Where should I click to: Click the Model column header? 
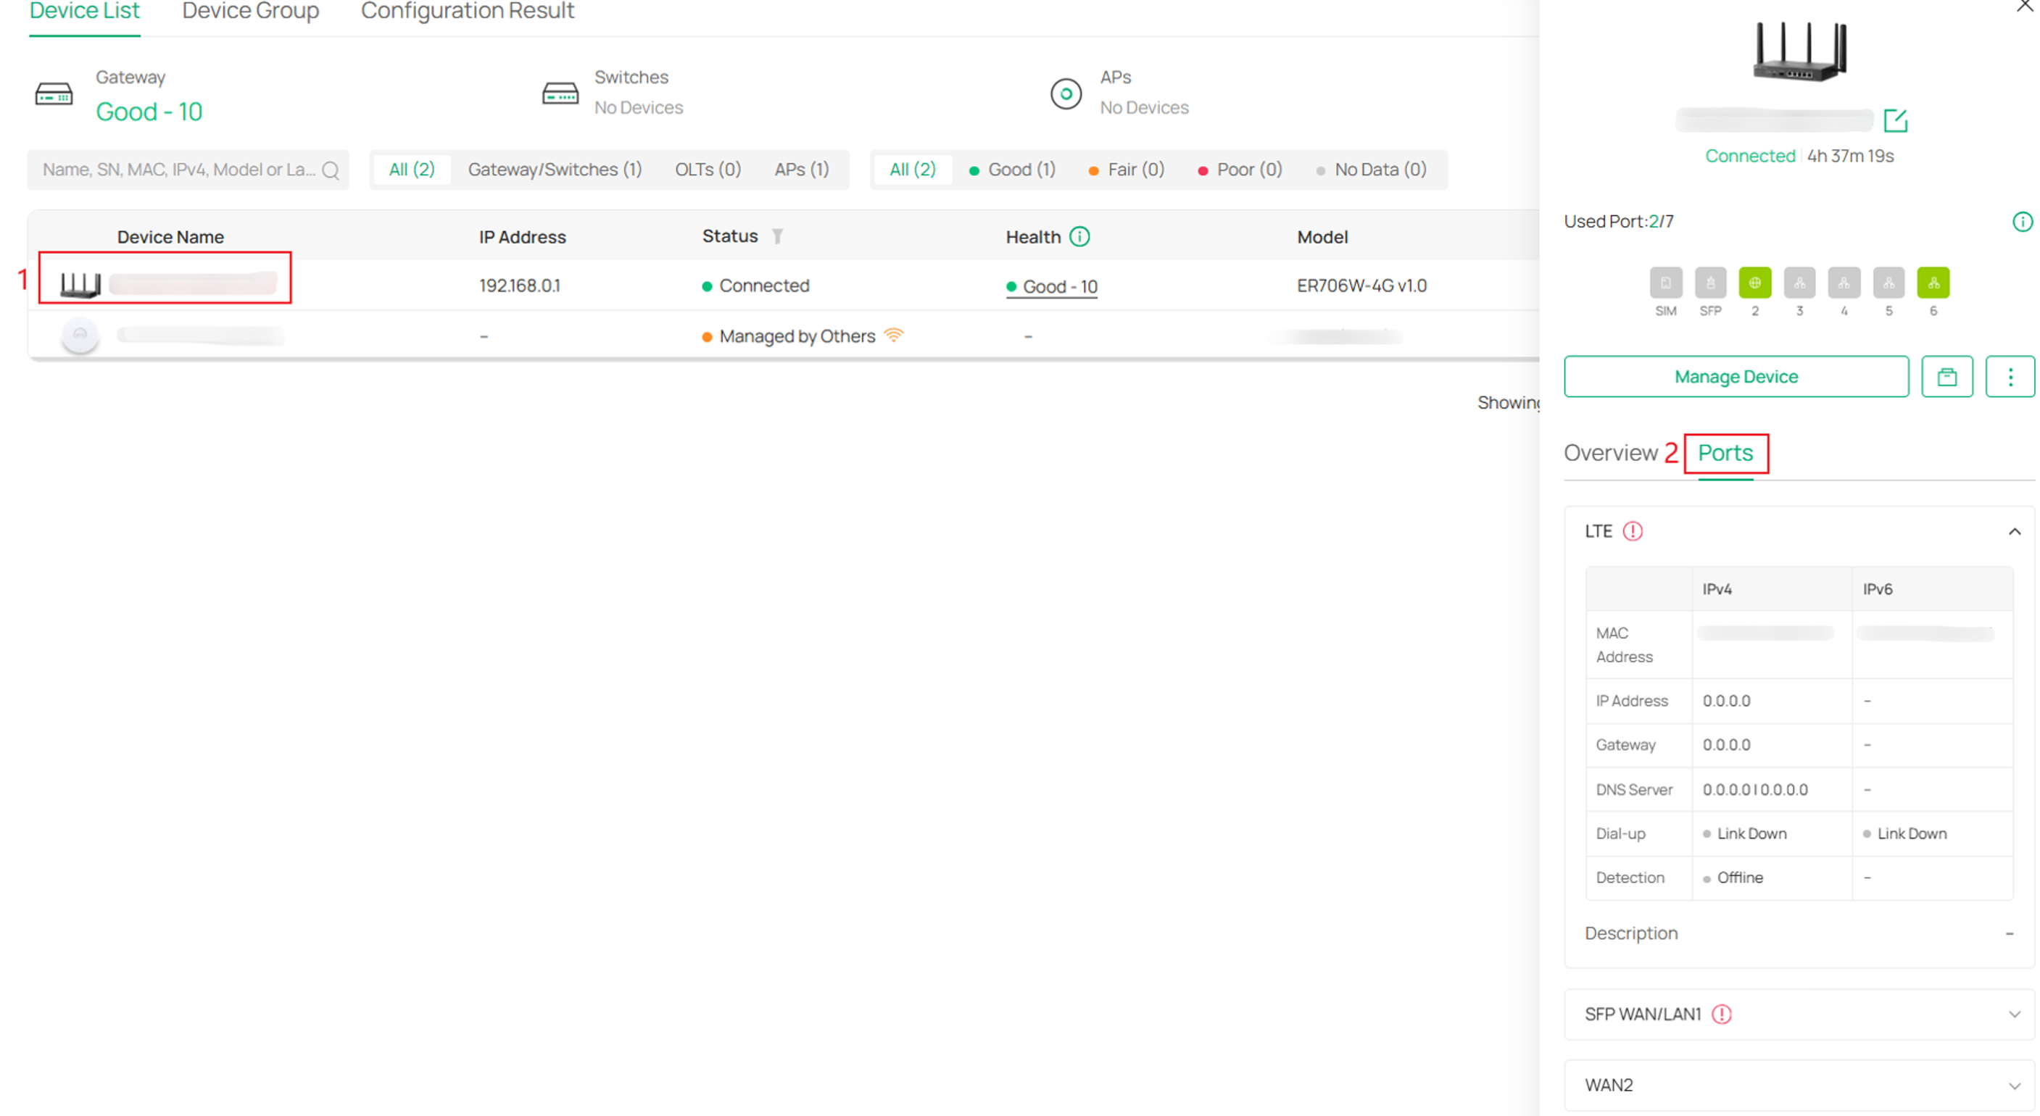(1322, 237)
